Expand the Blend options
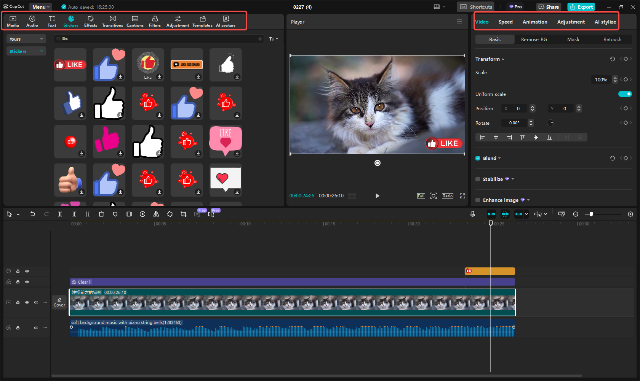640x381 pixels. pyautogui.click(x=499, y=158)
